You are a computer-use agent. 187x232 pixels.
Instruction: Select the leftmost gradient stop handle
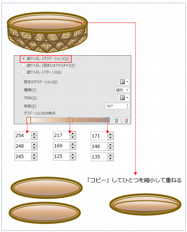click(29, 120)
